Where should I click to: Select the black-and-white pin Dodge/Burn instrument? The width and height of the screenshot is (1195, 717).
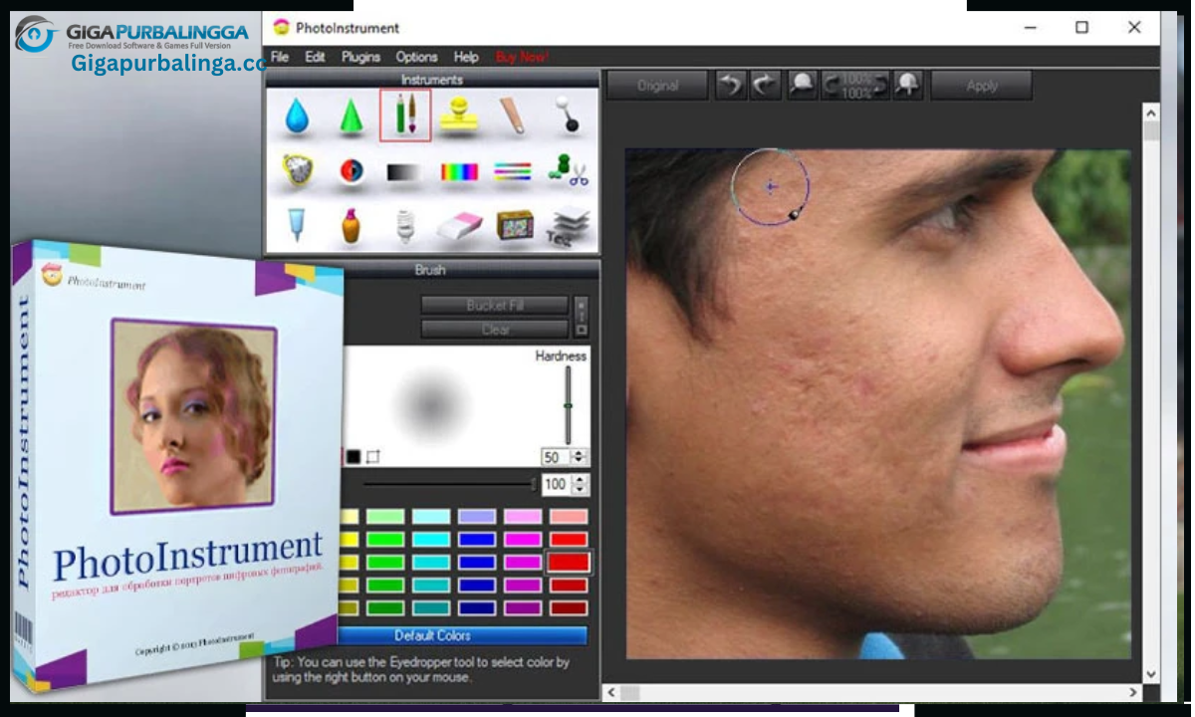(x=568, y=116)
